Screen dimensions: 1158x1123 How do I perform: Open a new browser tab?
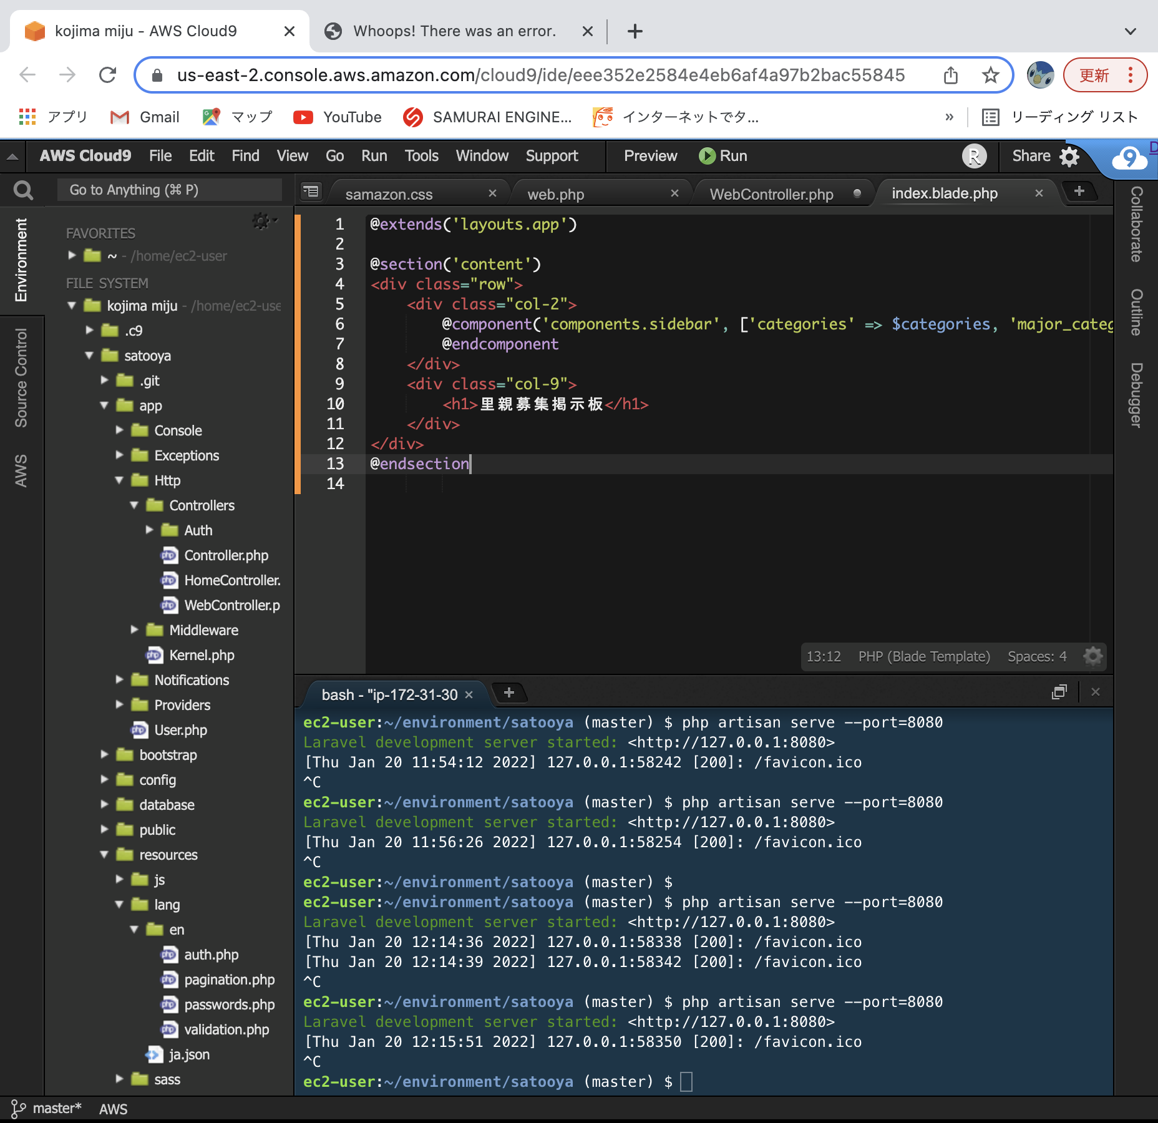point(635,31)
